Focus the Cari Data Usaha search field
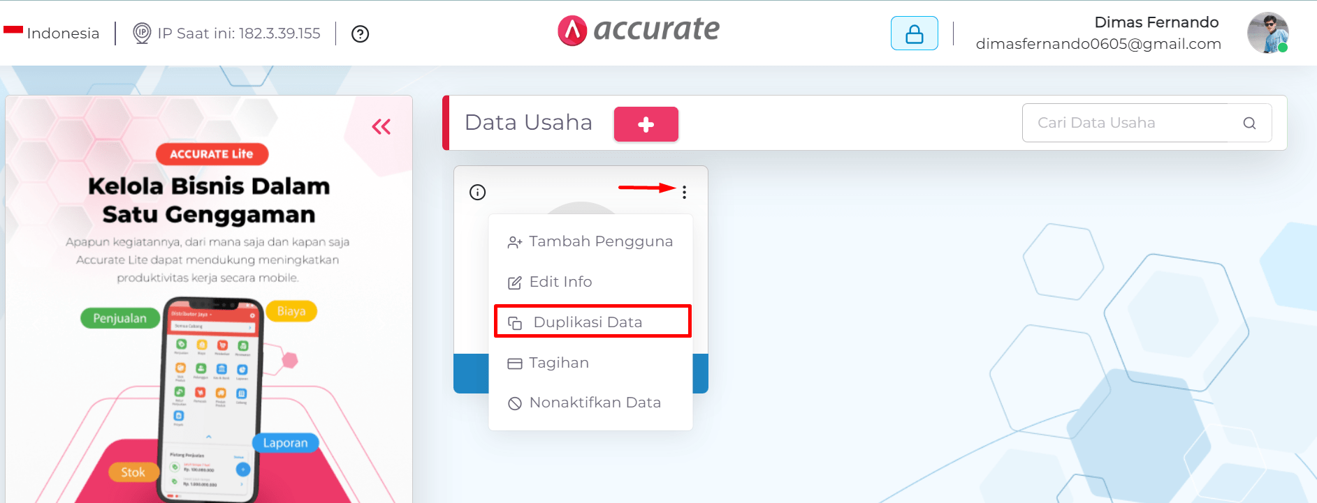This screenshot has width=1317, height=503. tap(1147, 123)
